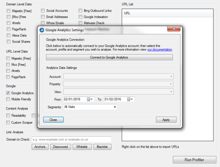Viewport: 220px width, 167px height.
Task: Check the Email Addresses option
Action: click(43, 17)
